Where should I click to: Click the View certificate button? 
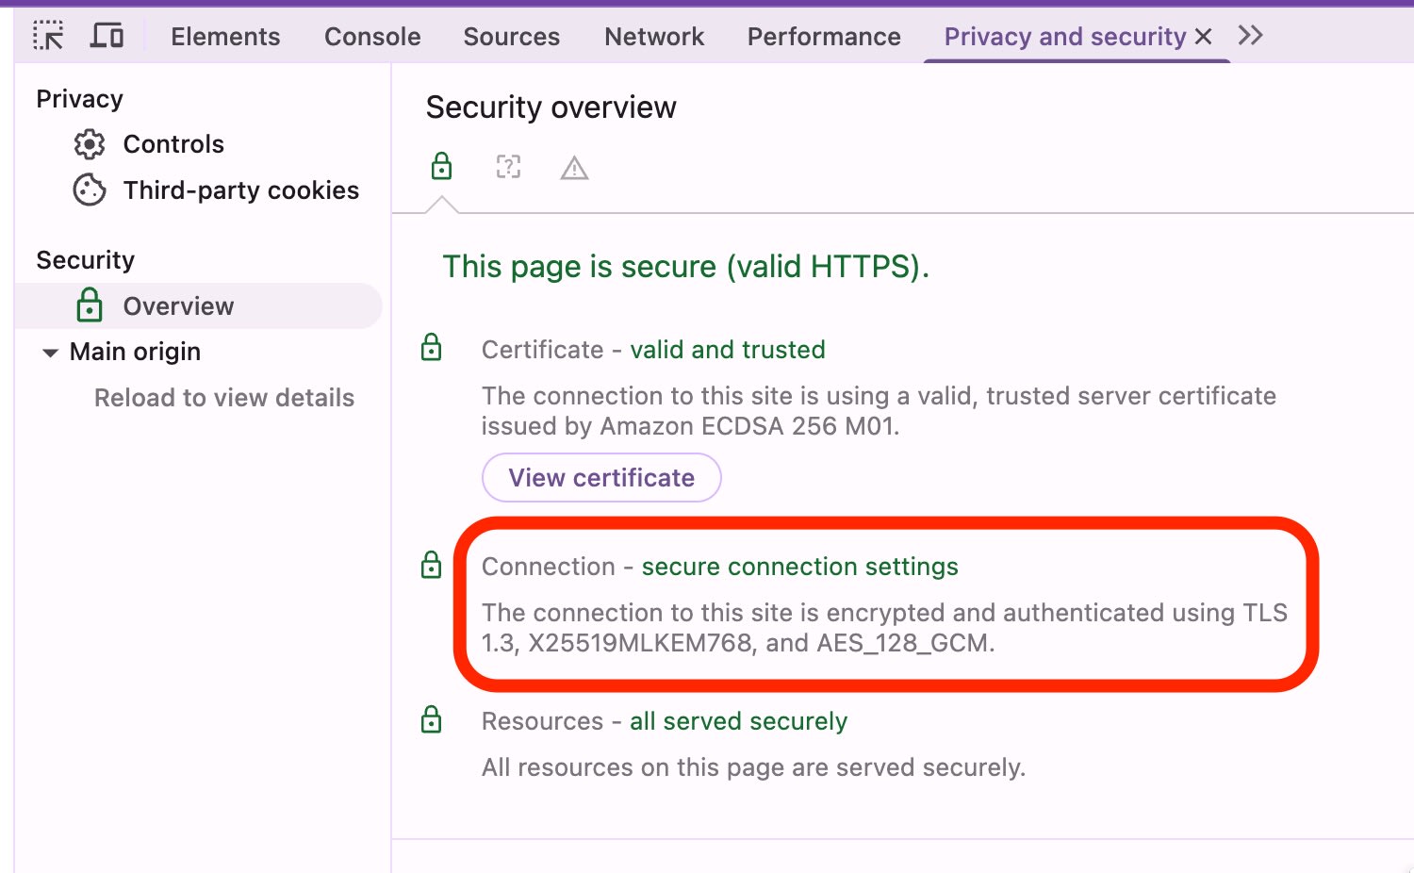pos(600,477)
